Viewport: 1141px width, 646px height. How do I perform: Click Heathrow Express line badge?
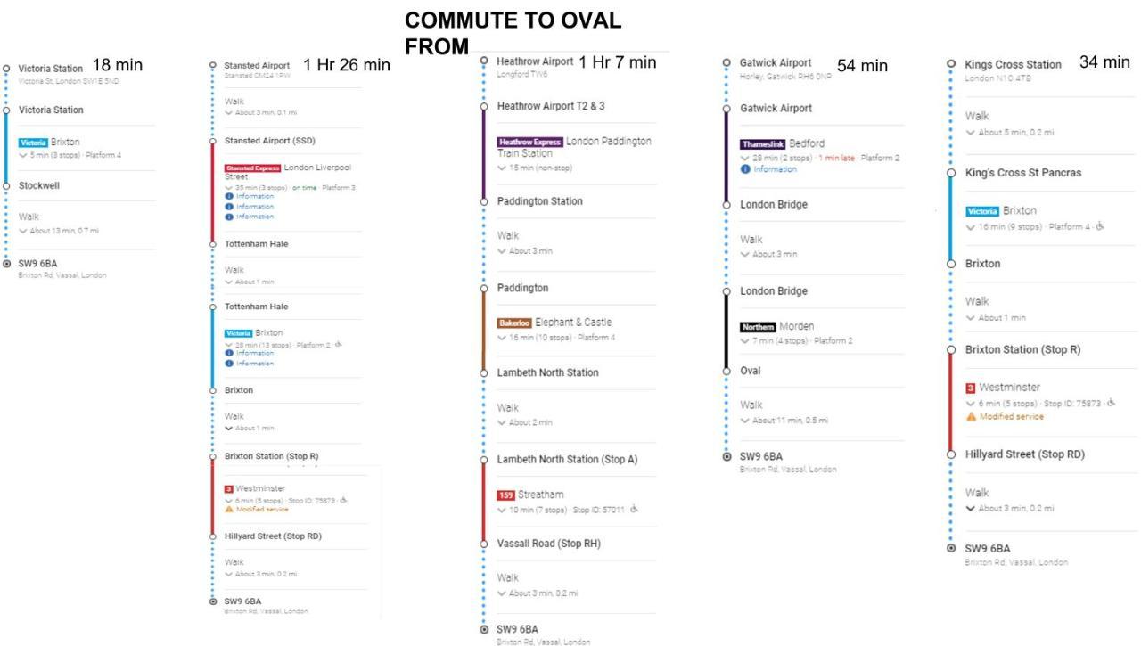pos(529,142)
